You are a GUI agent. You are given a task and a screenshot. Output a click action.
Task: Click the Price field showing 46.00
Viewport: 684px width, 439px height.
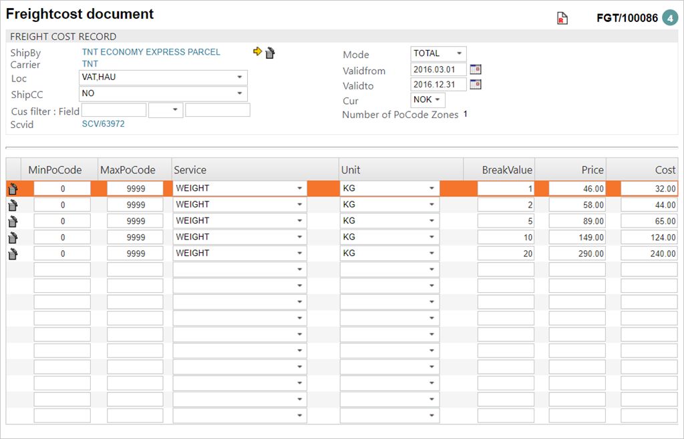pyautogui.click(x=577, y=189)
